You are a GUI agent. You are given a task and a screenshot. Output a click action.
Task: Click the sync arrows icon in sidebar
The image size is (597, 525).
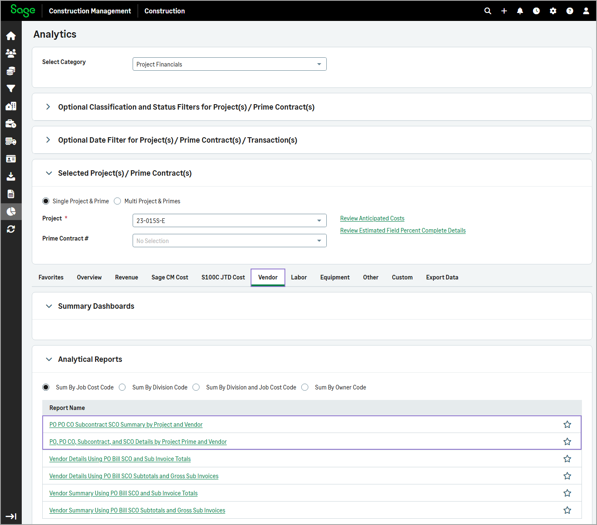[11, 229]
